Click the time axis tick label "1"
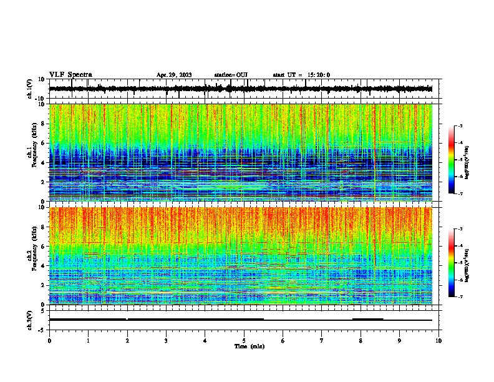This screenshot has width=494, height=382. pos(88,341)
